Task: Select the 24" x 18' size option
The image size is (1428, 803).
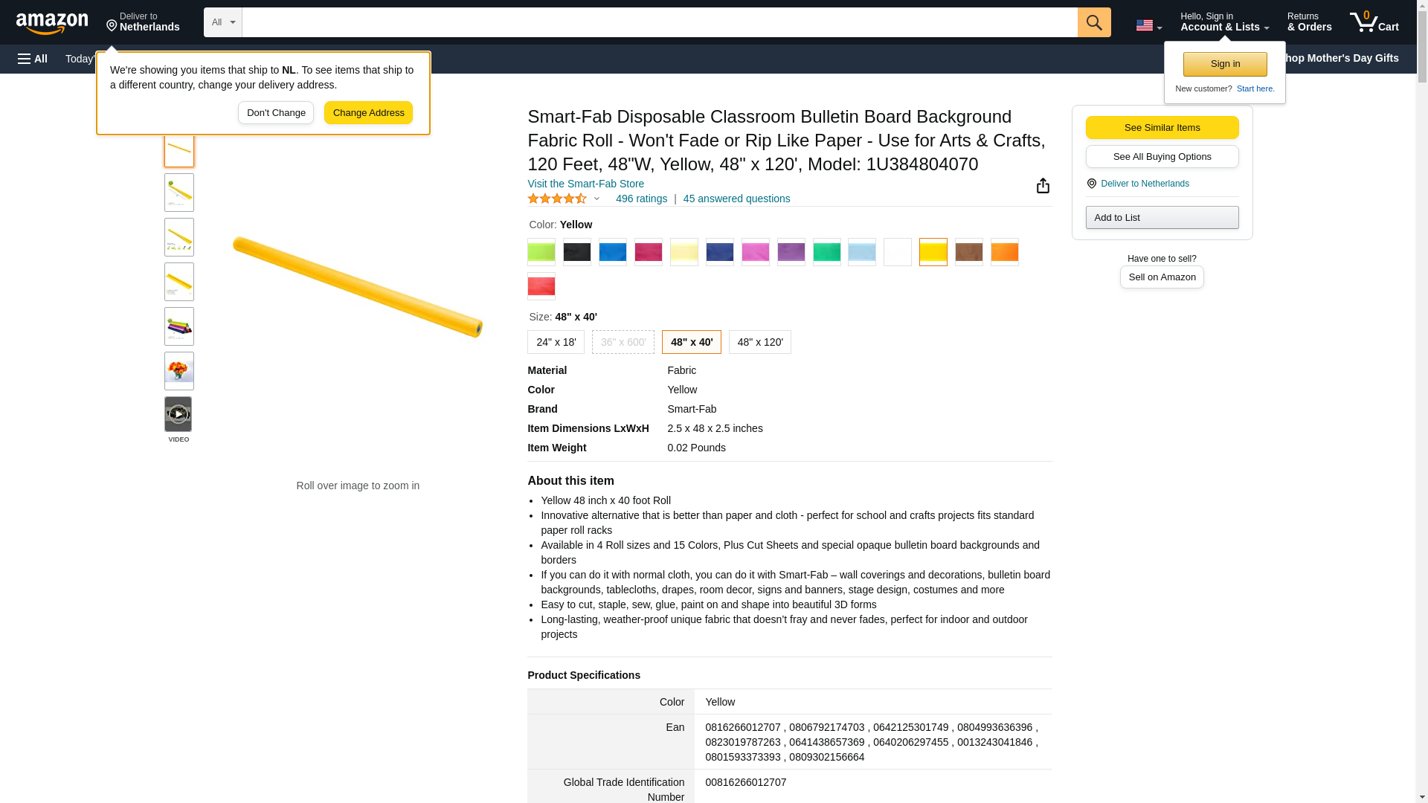Action: click(556, 342)
